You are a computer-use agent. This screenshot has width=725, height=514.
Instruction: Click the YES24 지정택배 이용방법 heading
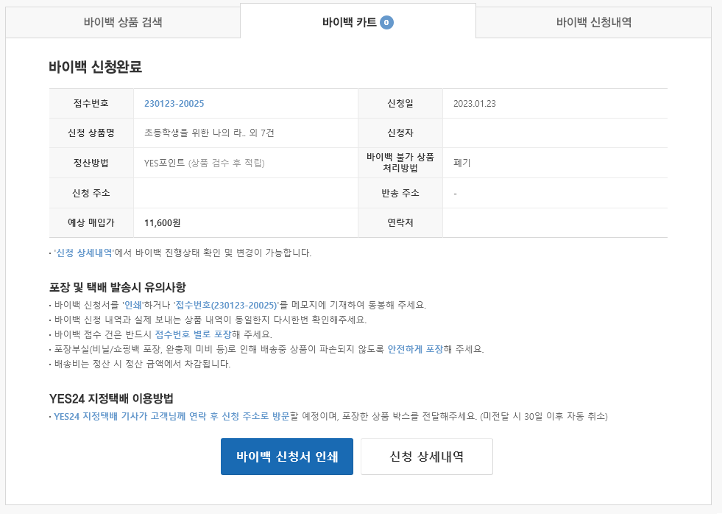[111, 399]
